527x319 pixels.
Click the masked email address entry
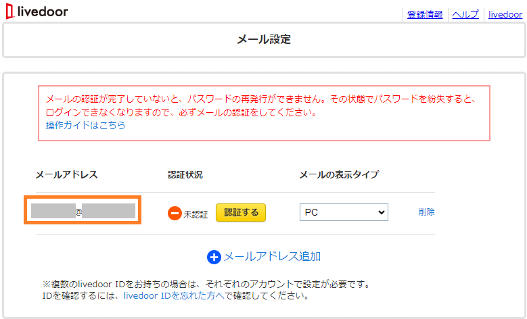[x=83, y=210]
